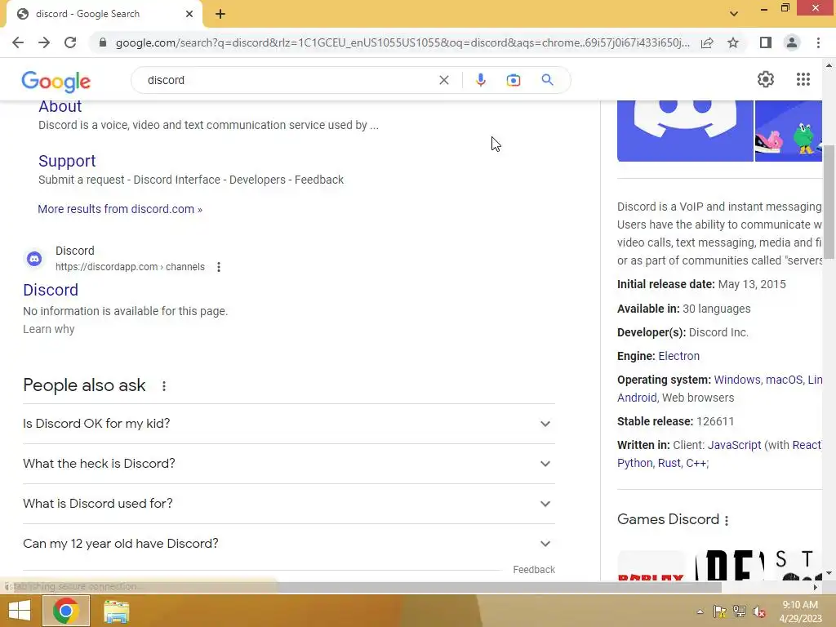Viewport: 836px width, 627px height.
Task: Follow the Windows operating system link
Action: (737, 380)
